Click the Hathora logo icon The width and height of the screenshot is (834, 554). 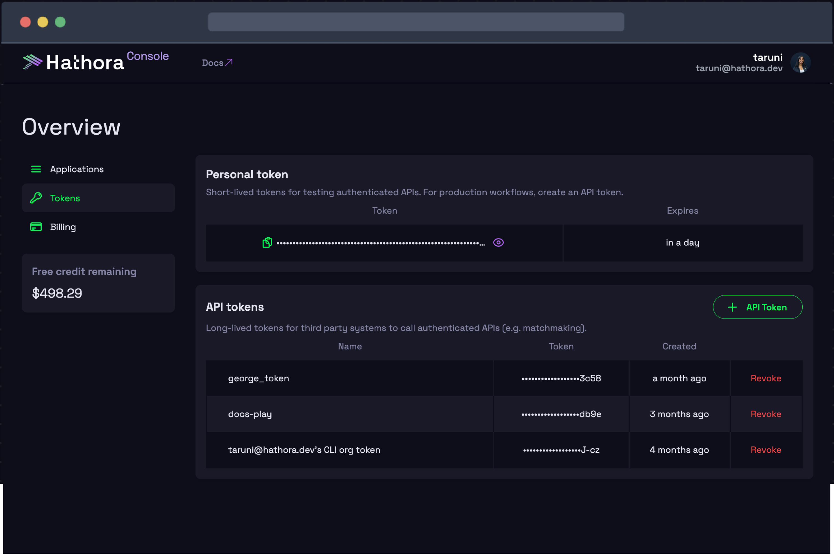click(32, 62)
